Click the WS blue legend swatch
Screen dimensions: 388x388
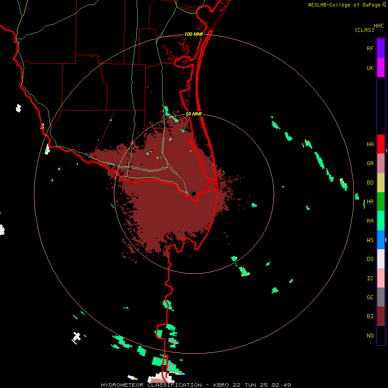pos(381,240)
